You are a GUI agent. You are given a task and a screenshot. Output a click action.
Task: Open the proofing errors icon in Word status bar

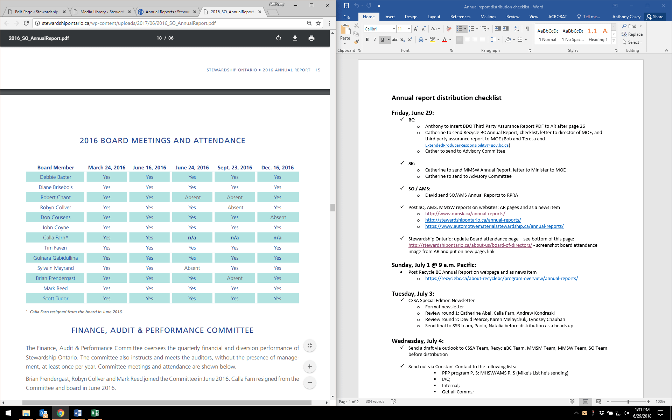pyautogui.click(x=393, y=401)
